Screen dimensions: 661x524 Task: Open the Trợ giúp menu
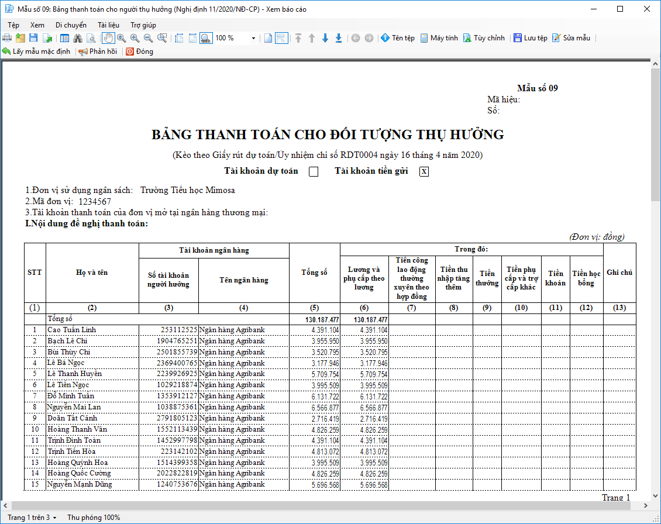click(143, 25)
